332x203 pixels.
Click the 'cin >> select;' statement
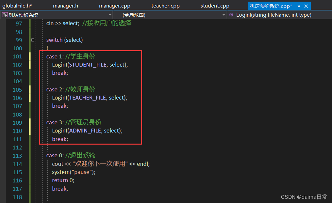point(63,23)
